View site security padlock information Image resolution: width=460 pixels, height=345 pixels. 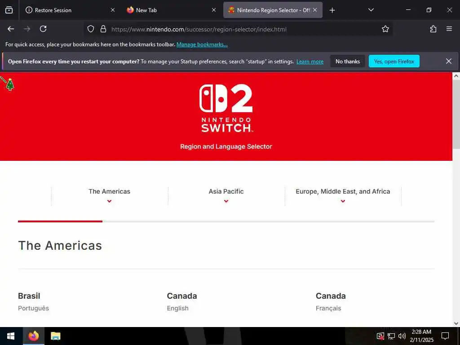(103, 29)
